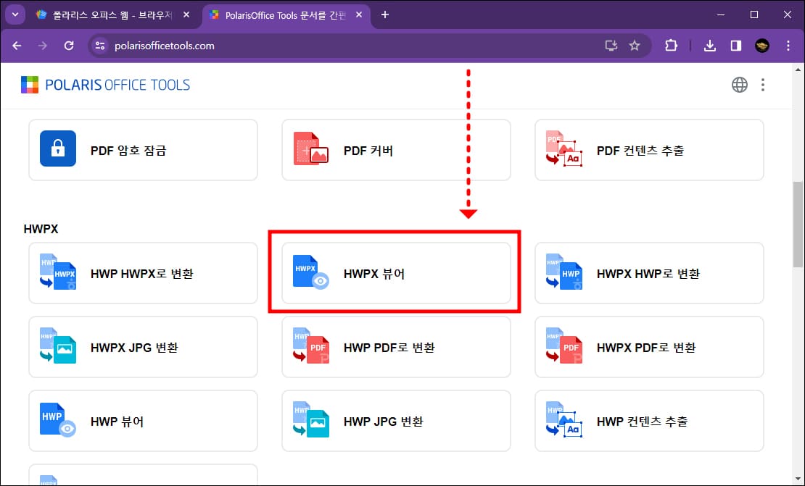Open the PDF 암호 잠금 lock icon
Image resolution: width=805 pixels, height=486 pixels.
(x=58, y=148)
